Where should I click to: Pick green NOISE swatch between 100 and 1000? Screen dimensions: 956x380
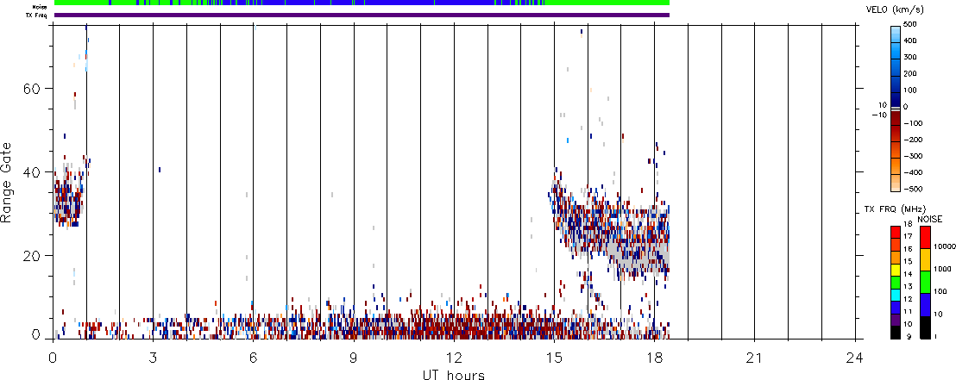tap(925, 282)
